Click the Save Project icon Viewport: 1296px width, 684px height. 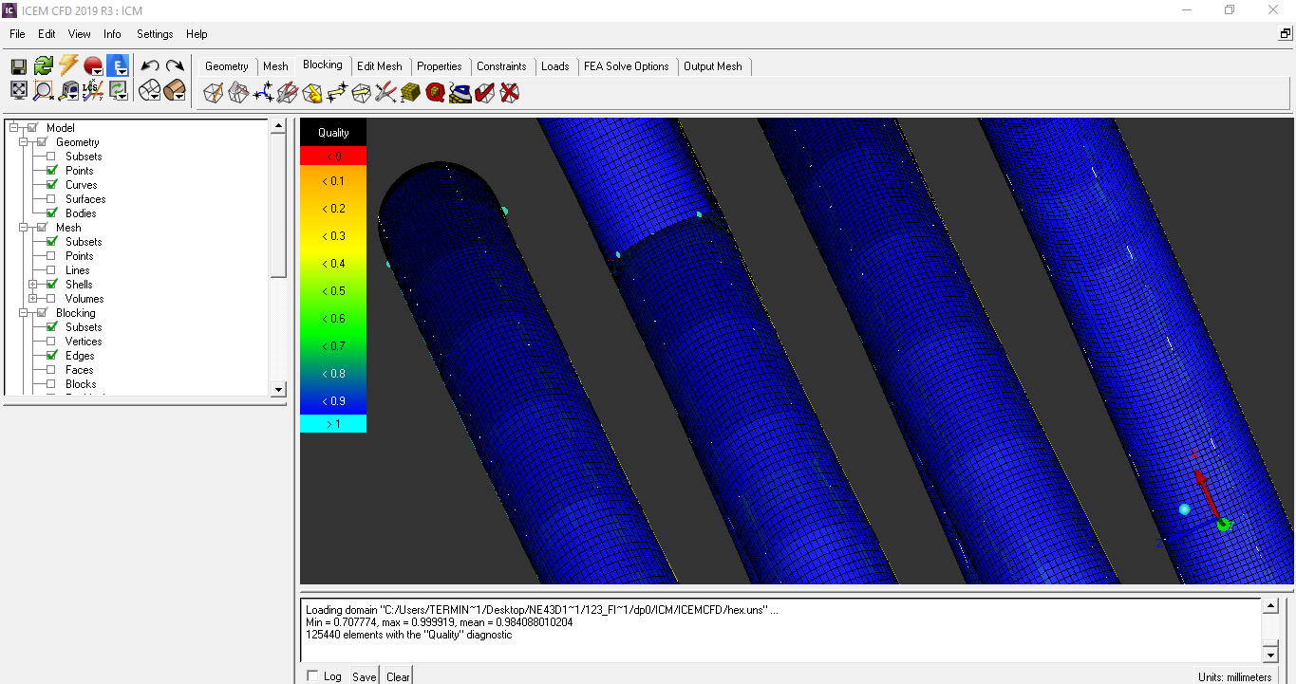[18, 66]
